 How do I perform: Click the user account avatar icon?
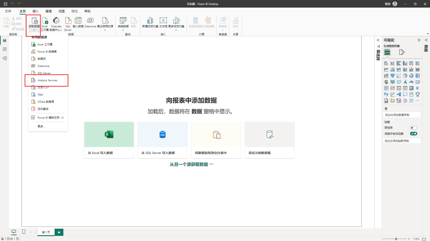coord(395,4)
